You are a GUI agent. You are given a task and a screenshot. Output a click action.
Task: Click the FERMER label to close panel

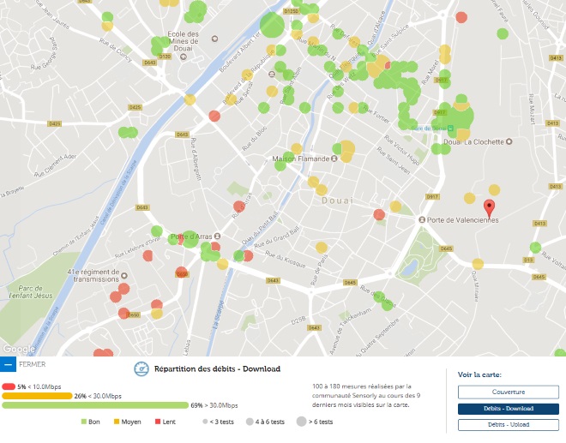32,364
